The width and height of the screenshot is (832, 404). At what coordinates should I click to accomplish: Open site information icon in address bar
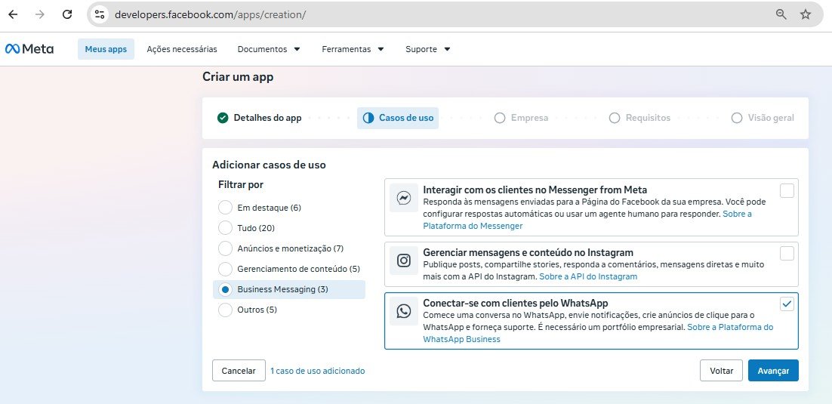[99, 14]
